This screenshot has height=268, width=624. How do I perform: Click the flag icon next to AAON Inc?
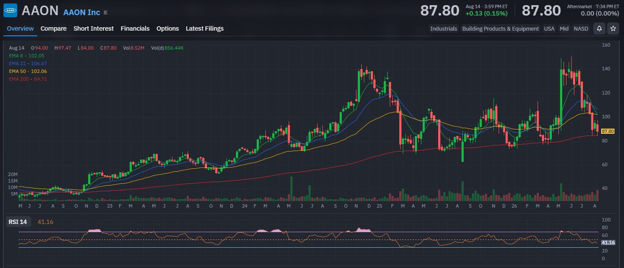point(106,13)
